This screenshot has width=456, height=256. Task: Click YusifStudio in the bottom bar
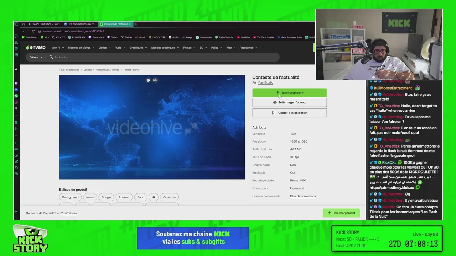click(x=69, y=213)
